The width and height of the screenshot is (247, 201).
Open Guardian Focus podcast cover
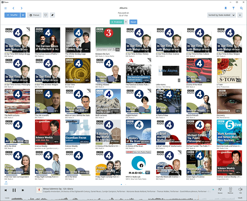78,132
